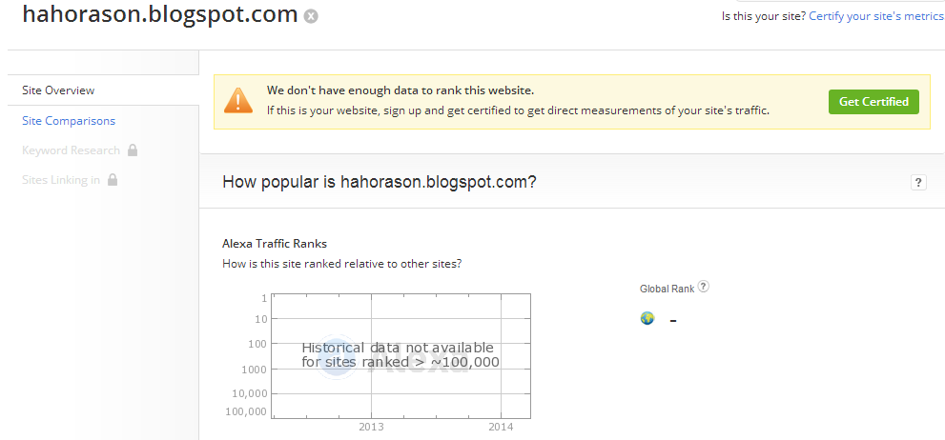The width and height of the screenshot is (945, 440).
Task: Open the locked Keyword Research item
Action: [x=71, y=150]
